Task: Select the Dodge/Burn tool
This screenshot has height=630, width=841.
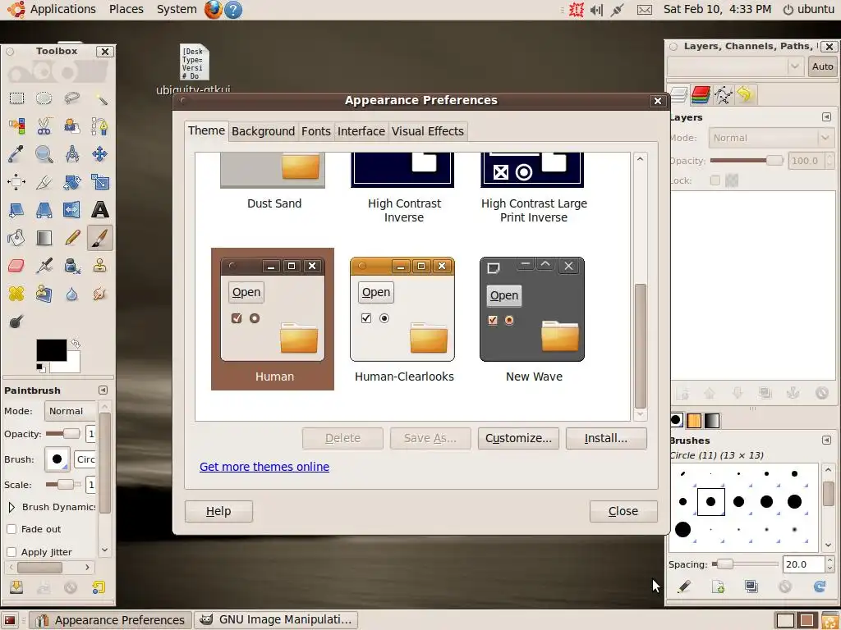Action: (16, 322)
